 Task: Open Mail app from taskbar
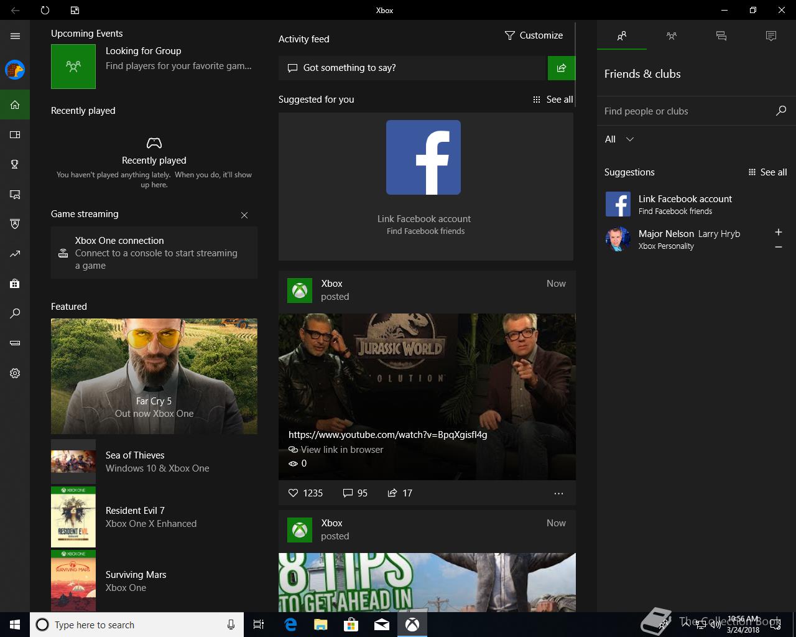tap(382, 625)
